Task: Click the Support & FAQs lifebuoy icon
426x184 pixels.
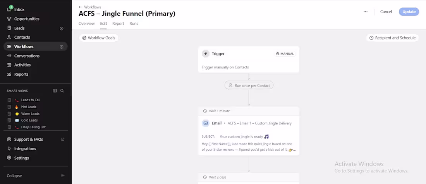Action: tap(9, 139)
